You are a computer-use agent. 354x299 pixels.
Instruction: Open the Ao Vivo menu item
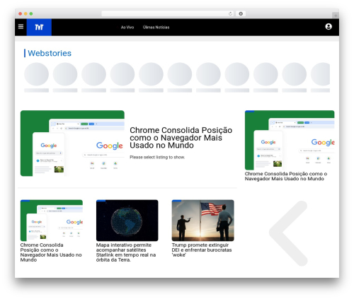point(127,28)
